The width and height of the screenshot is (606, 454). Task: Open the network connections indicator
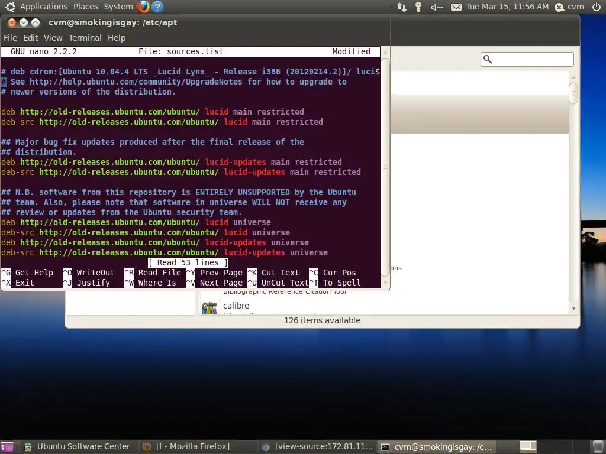pyautogui.click(x=402, y=7)
